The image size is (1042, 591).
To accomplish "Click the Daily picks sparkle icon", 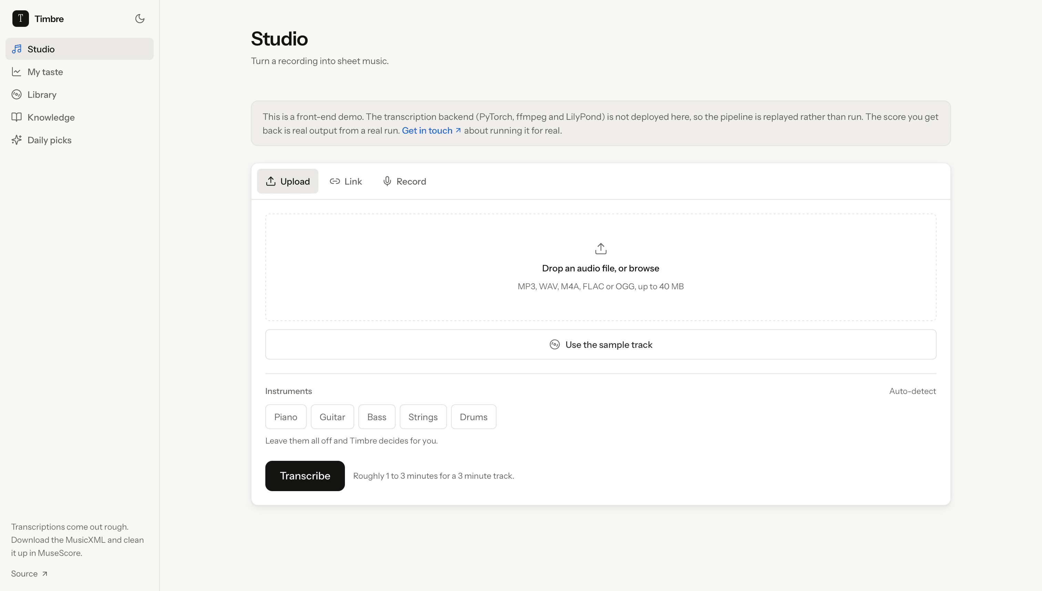I will [17, 140].
